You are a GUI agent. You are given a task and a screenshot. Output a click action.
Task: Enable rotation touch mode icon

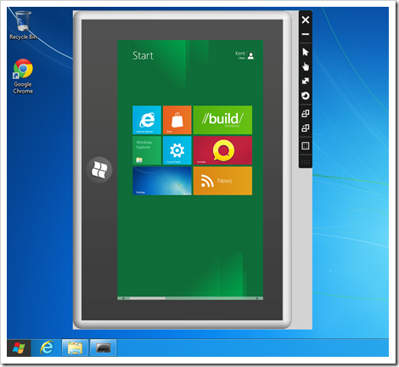click(x=306, y=96)
